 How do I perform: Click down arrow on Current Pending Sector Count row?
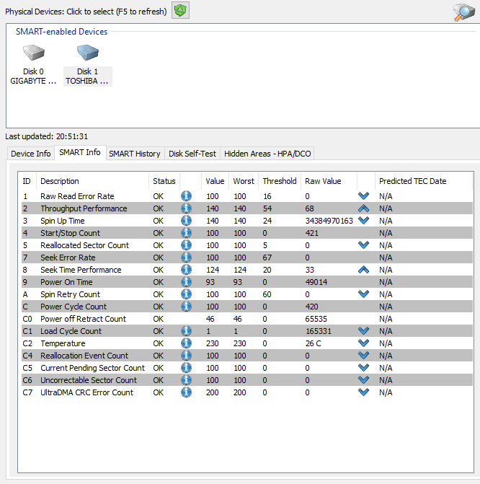coord(364,367)
